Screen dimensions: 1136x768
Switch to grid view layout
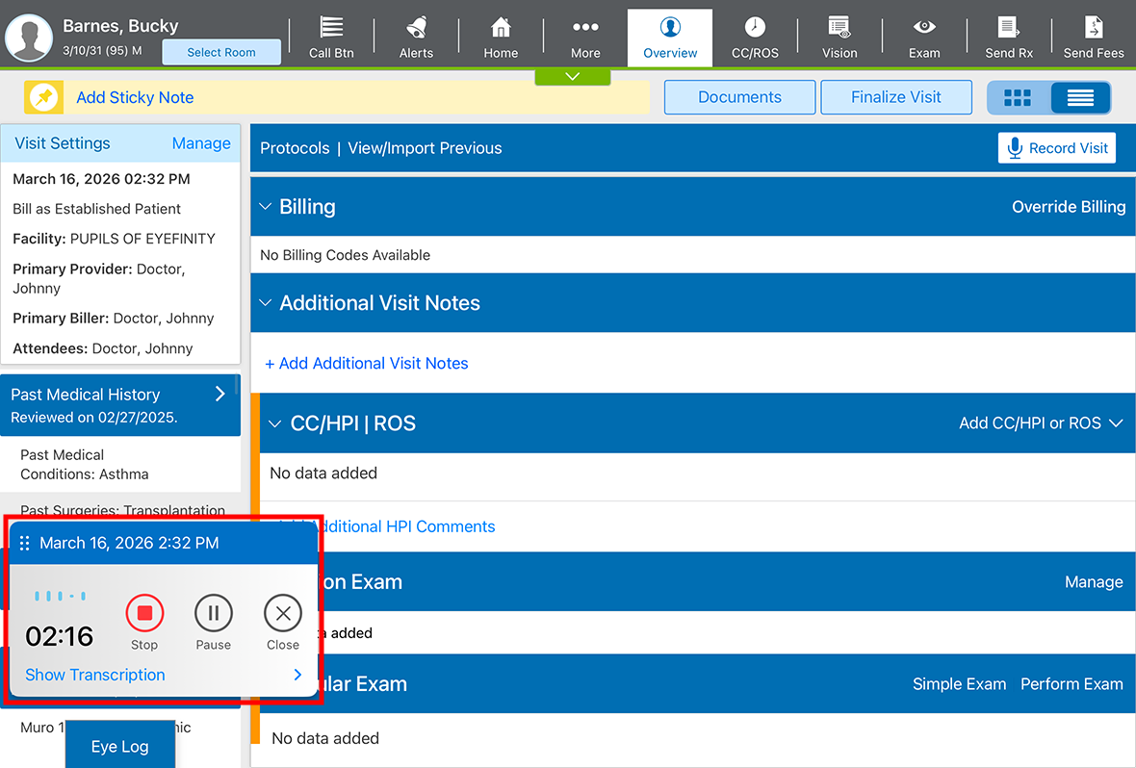1018,97
